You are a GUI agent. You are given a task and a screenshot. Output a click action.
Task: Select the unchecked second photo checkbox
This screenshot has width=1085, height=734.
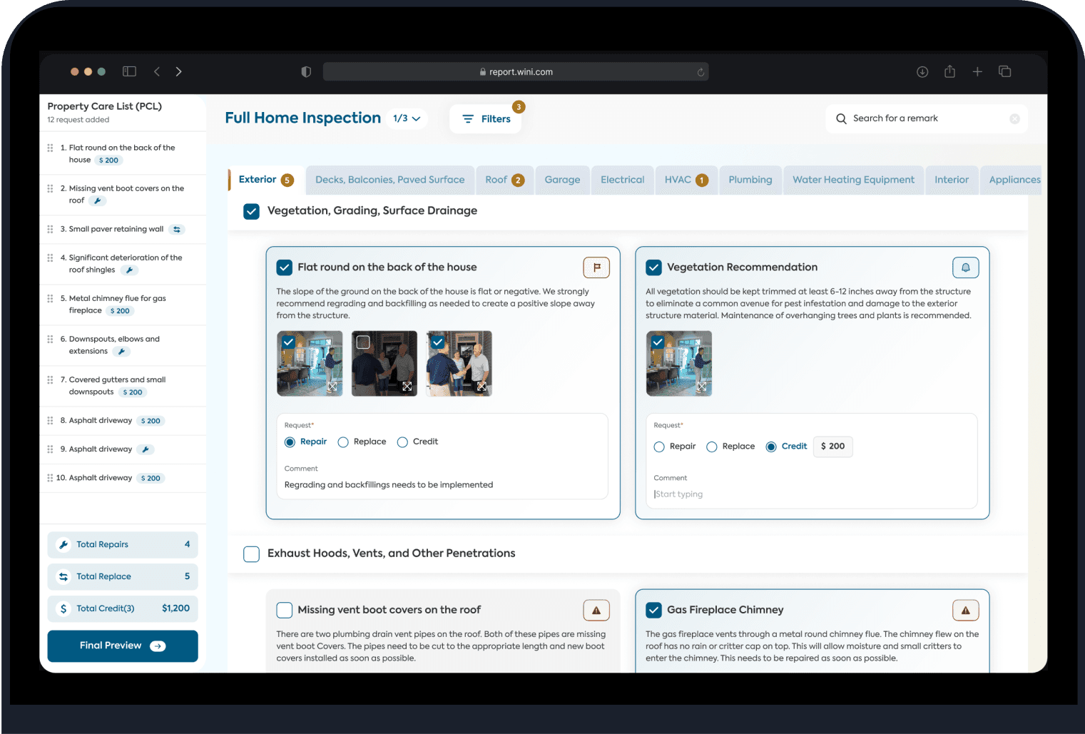click(x=363, y=342)
